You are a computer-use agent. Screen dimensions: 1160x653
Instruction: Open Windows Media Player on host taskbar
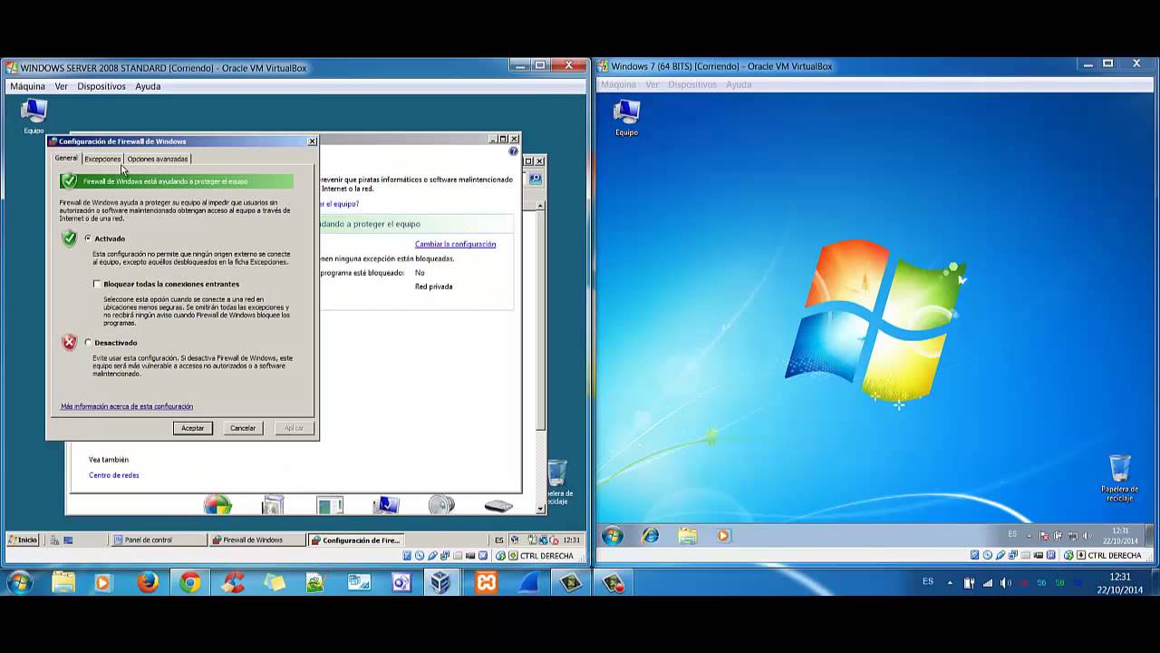pos(102,582)
